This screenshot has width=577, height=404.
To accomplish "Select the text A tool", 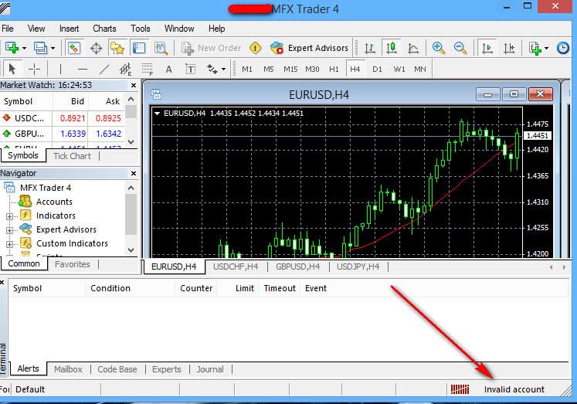I will (169, 69).
